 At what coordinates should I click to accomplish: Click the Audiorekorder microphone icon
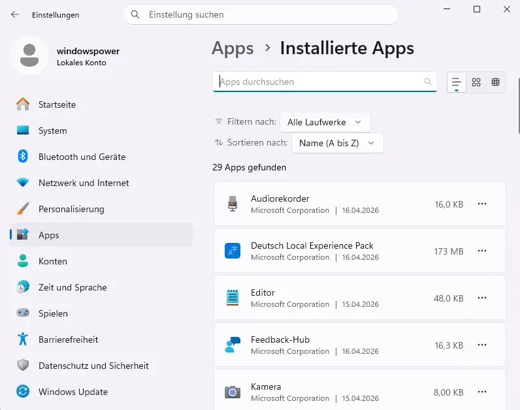coord(233,204)
